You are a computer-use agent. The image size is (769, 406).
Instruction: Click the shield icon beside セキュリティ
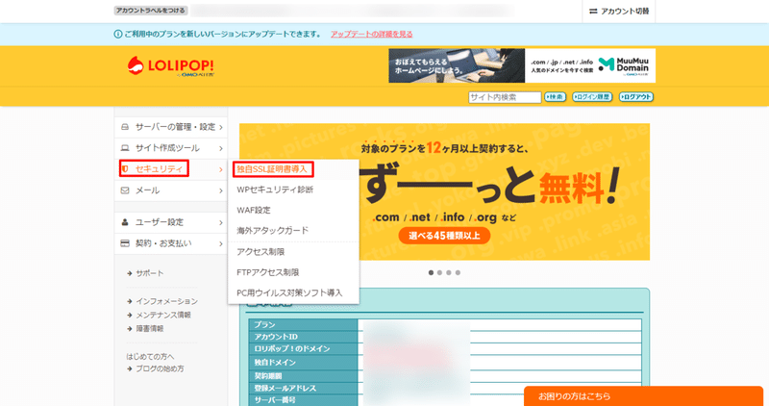pyautogui.click(x=125, y=169)
